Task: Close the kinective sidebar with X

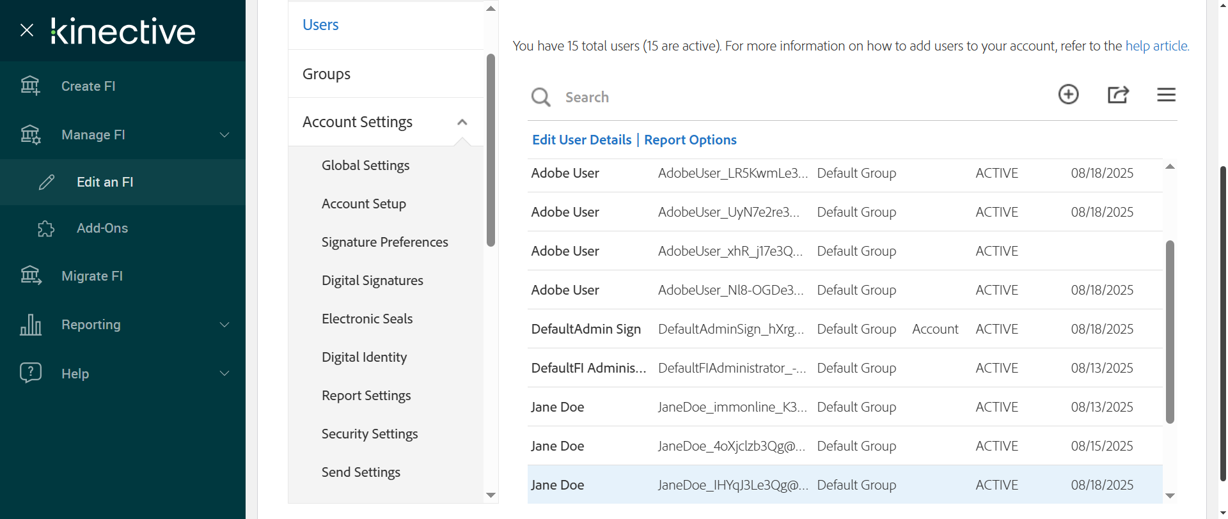Action: pos(27,30)
